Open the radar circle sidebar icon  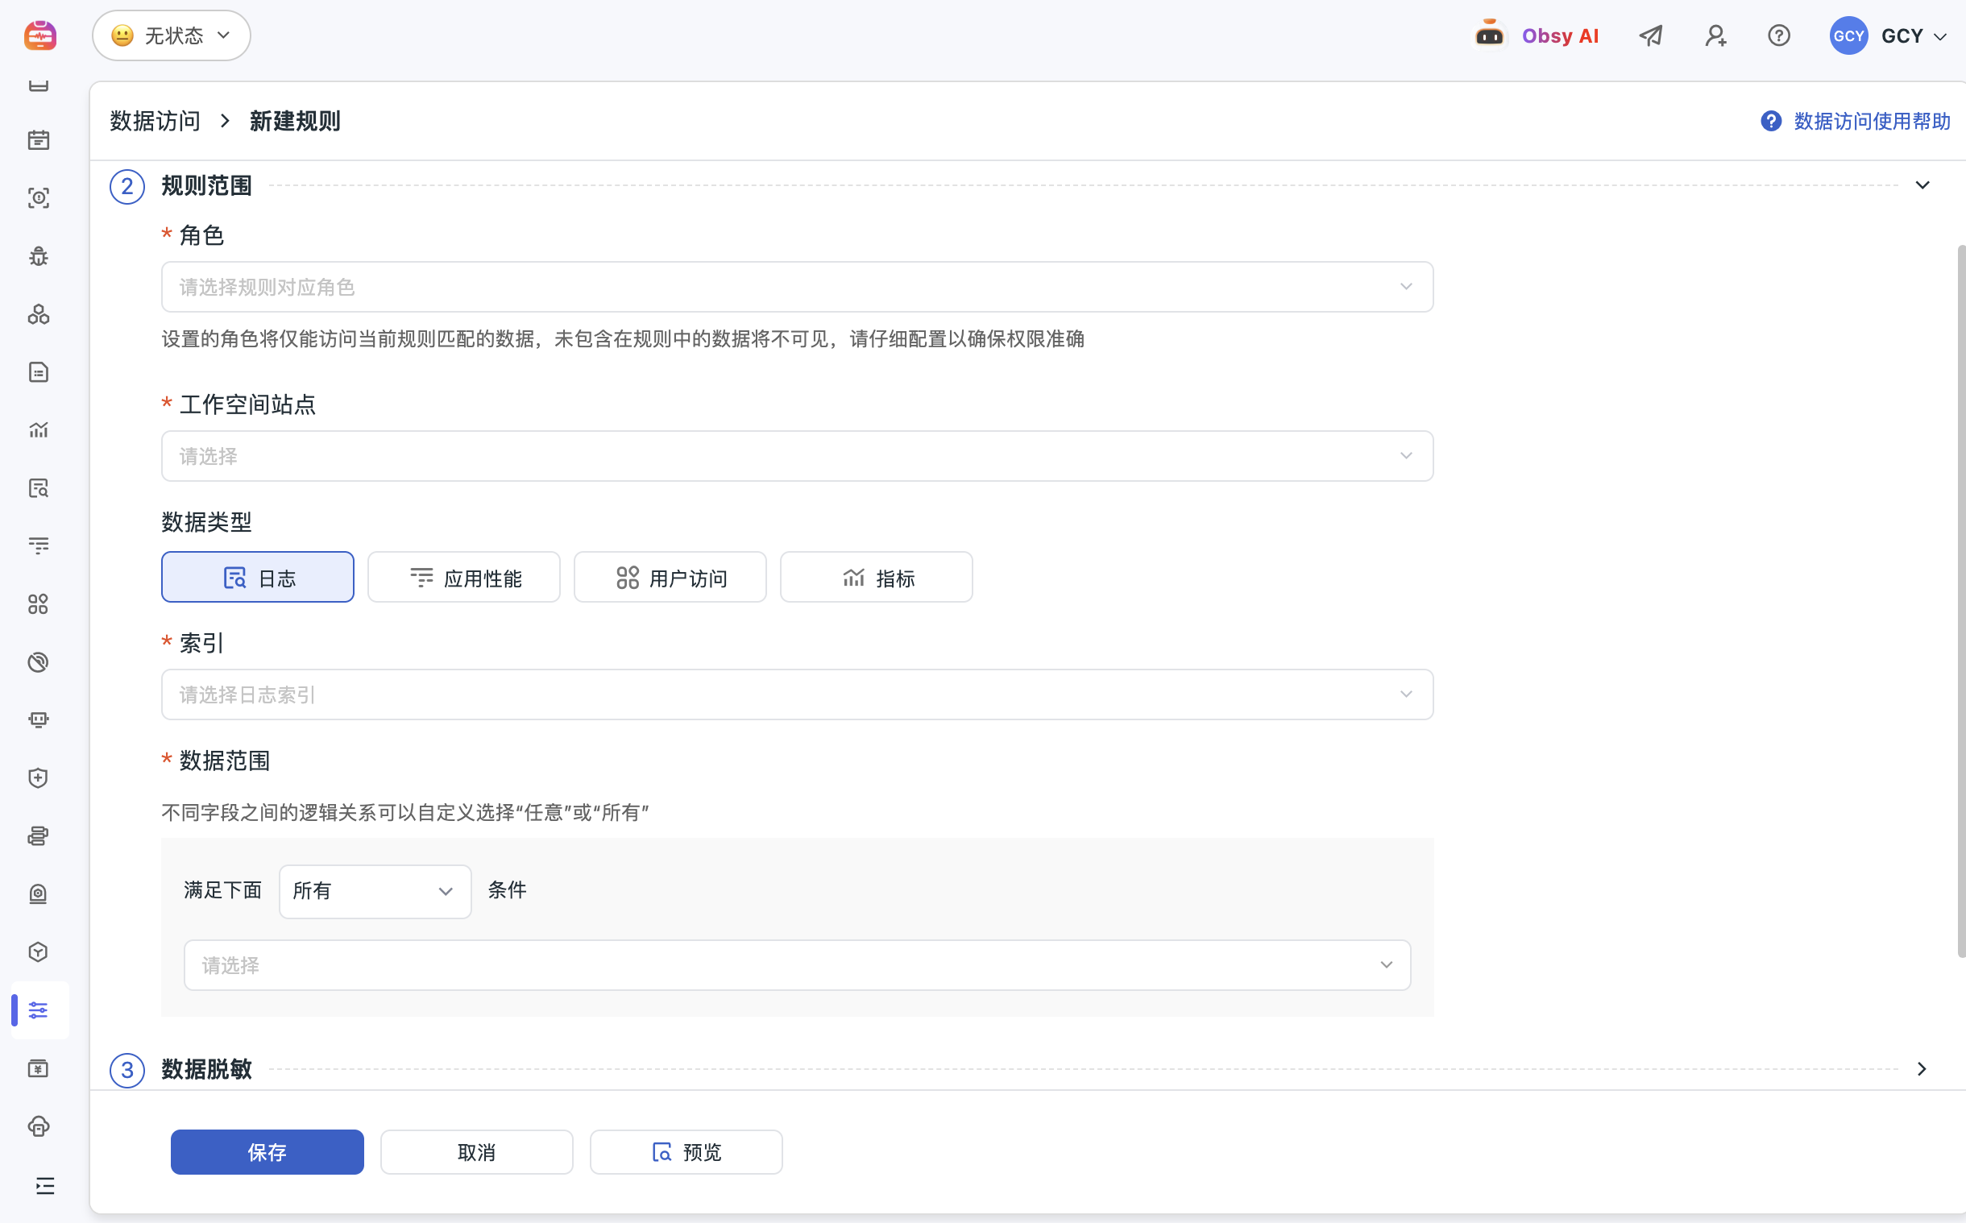(x=39, y=662)
